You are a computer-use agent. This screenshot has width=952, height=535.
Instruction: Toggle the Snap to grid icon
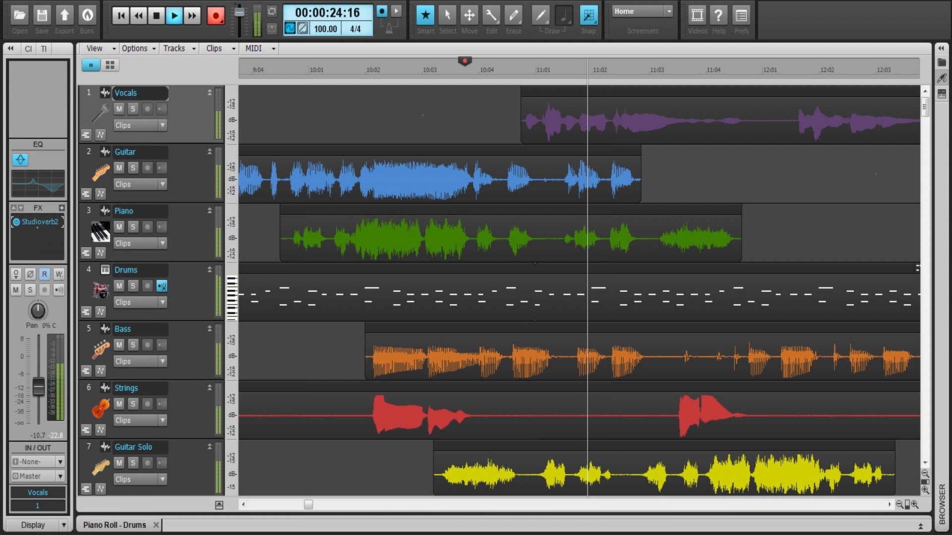click(589, 15)
